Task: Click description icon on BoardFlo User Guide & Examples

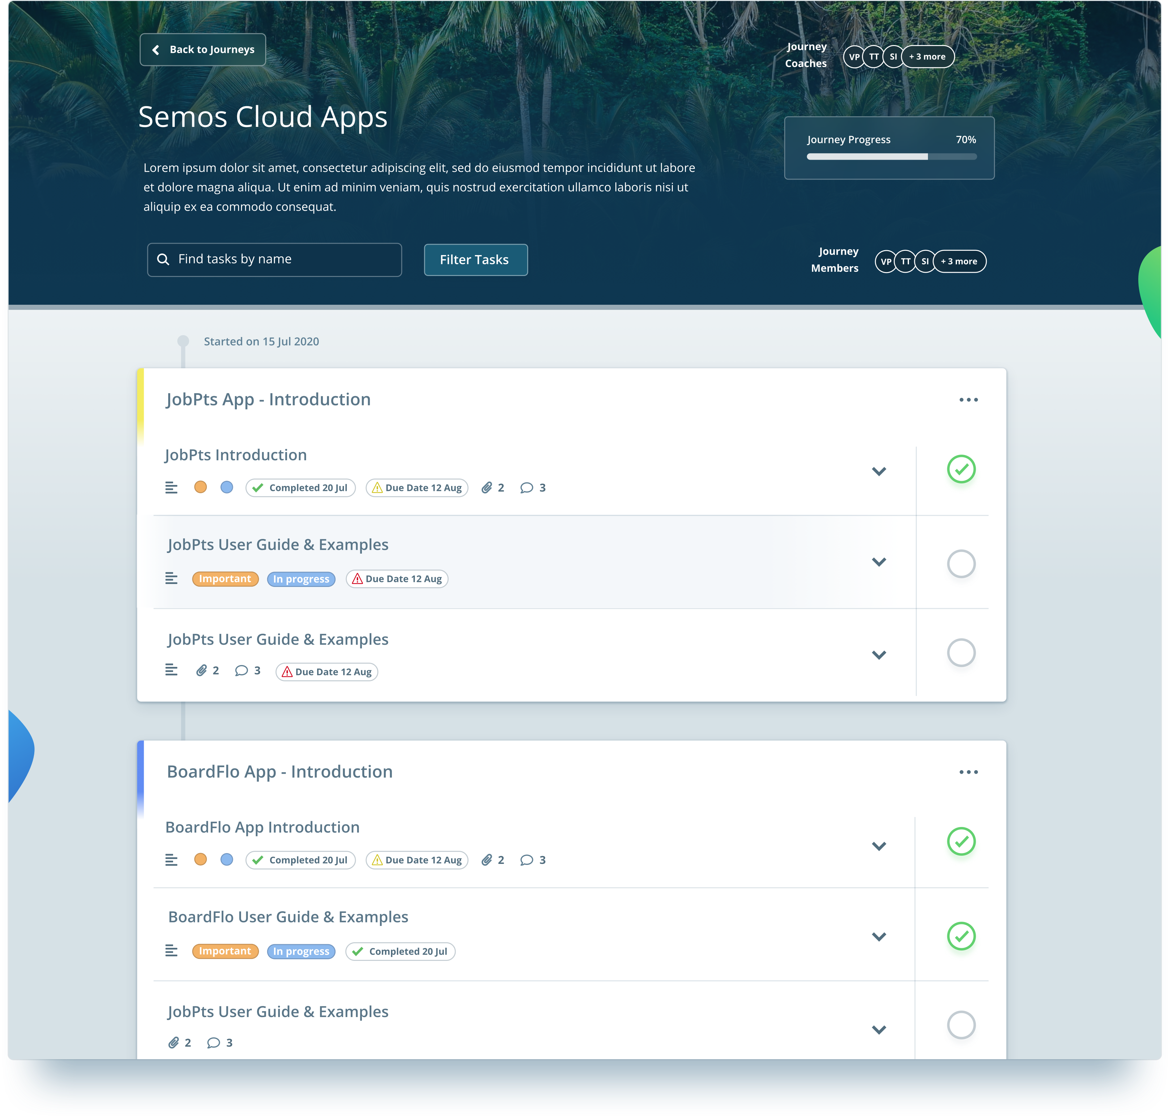Action: (x=171, y=950)
